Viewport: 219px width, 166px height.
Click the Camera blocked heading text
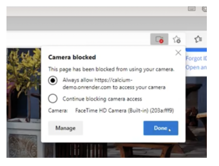pyautogui.click(x=72, y=57)
